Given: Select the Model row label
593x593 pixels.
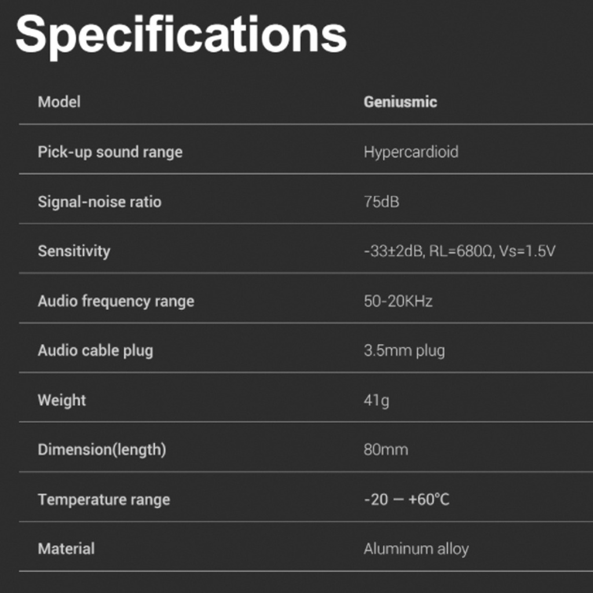Looking at the screenshot, I should click(x=59, y=102).
